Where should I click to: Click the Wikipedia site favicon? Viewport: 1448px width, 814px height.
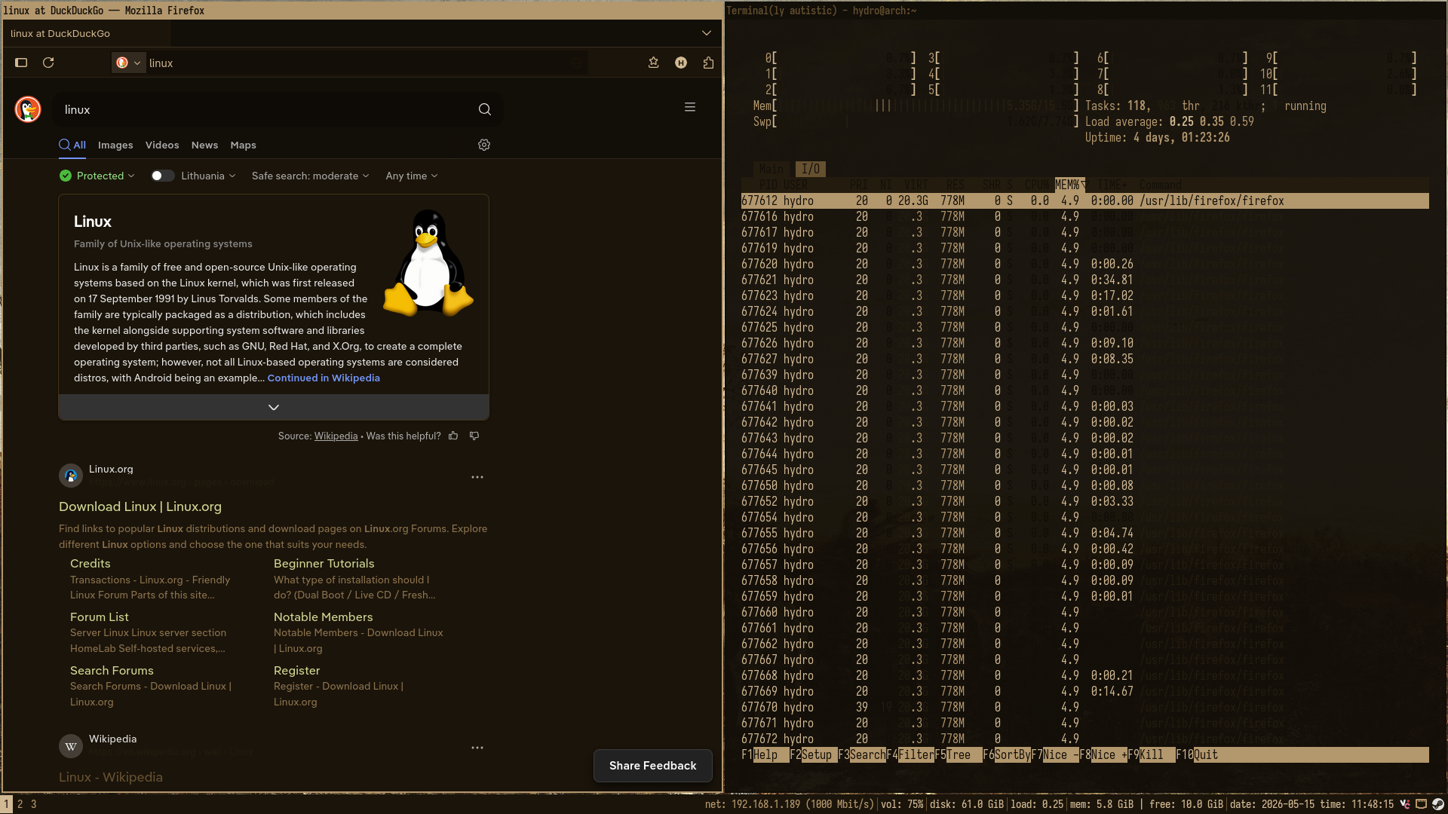click(71, 746)
